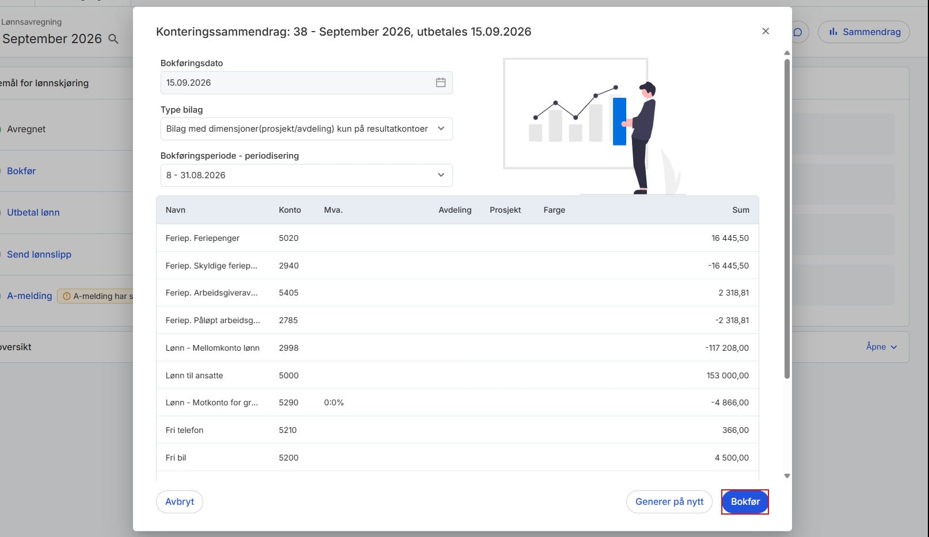
Task: Open Sammendrag in the background page
Action: [x=864, y=32]
